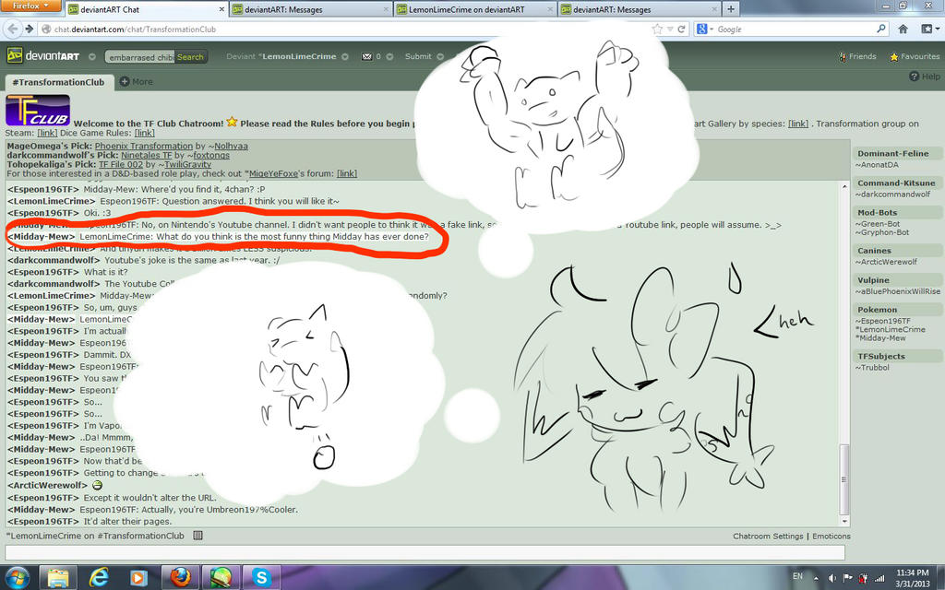Bookmark this page with the star
This screenshot has height=590, width=945.
pos(657,29)
